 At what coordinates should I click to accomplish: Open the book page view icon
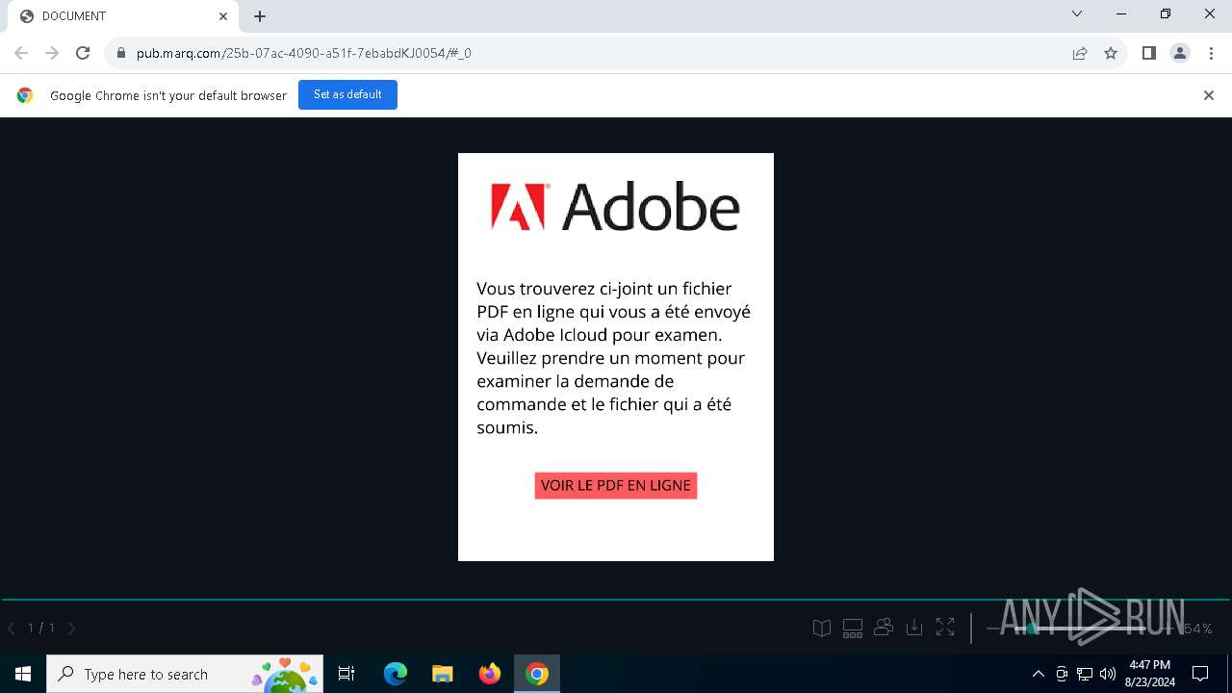[821, 629]
